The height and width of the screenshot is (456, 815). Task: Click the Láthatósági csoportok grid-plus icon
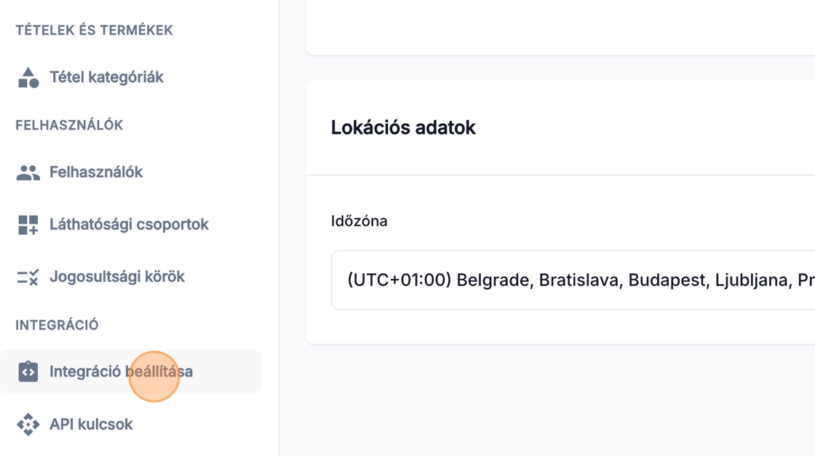click(28, 225)
